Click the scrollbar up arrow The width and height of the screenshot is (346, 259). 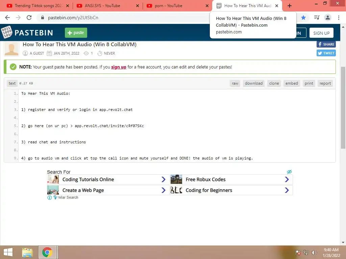pyautogui.click(x=343, y=27)
